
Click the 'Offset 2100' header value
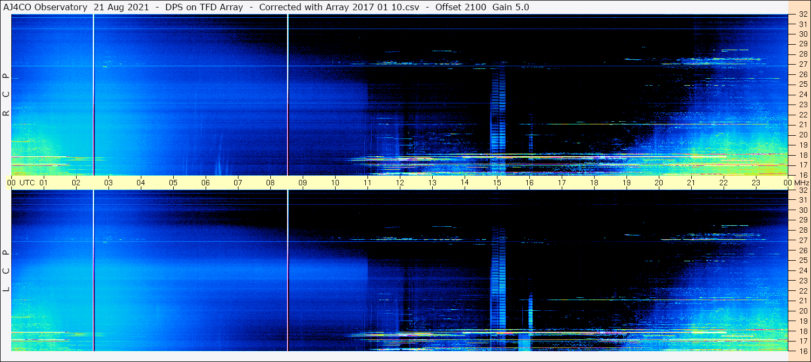point(460,7)
